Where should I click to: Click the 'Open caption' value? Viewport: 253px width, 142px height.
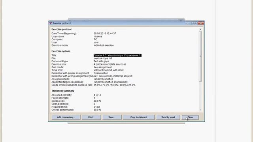101,73
